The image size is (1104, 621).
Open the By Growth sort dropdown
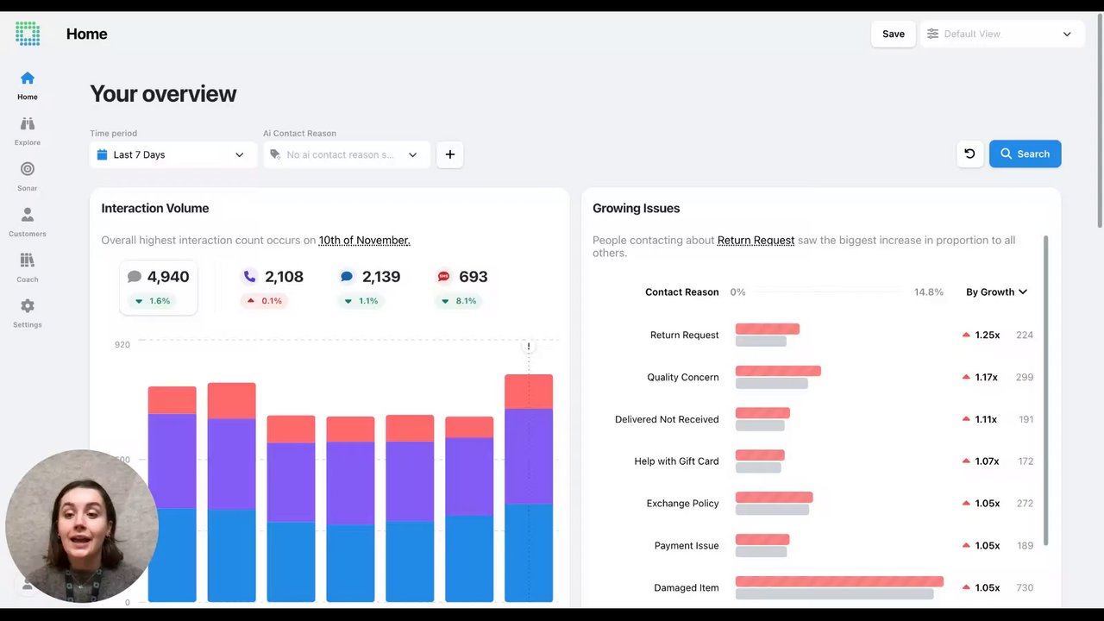(x=996, y=292)
